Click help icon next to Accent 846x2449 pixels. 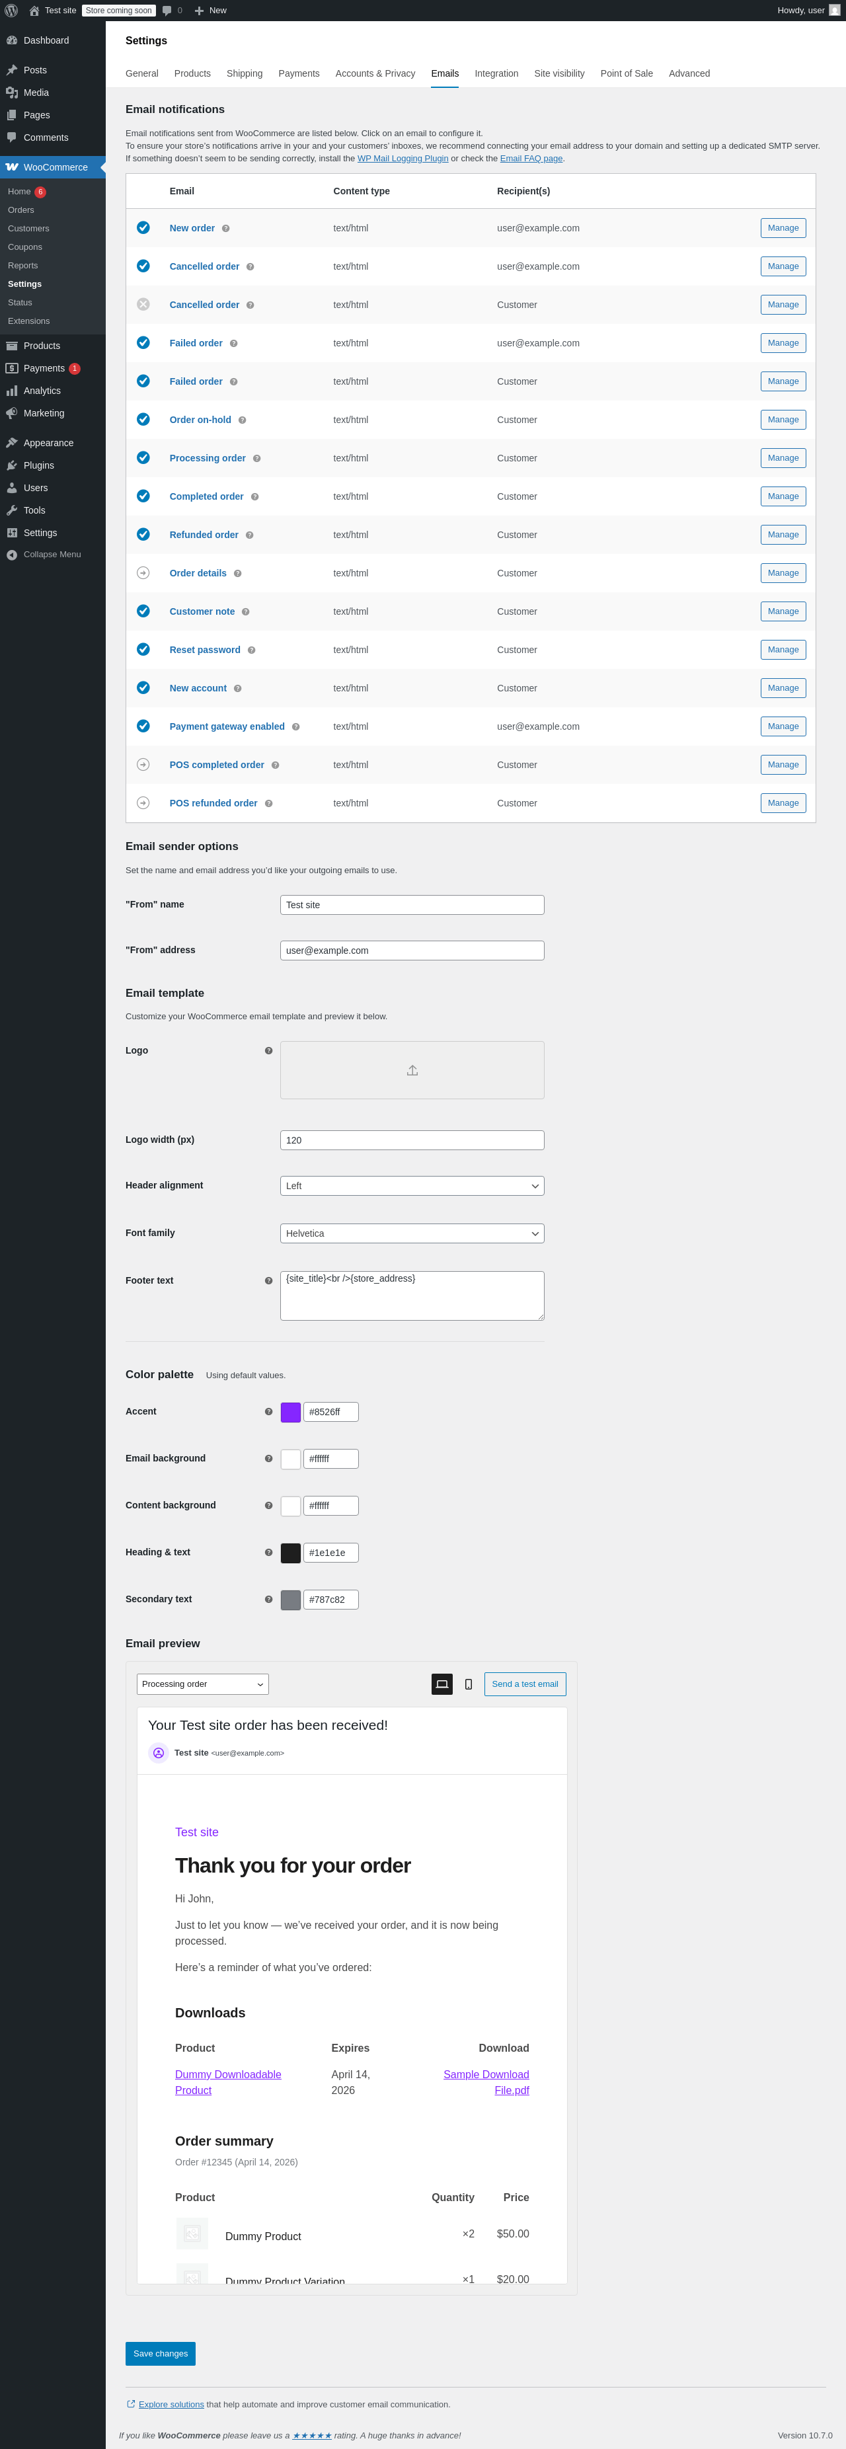[x=268, y=1412]
